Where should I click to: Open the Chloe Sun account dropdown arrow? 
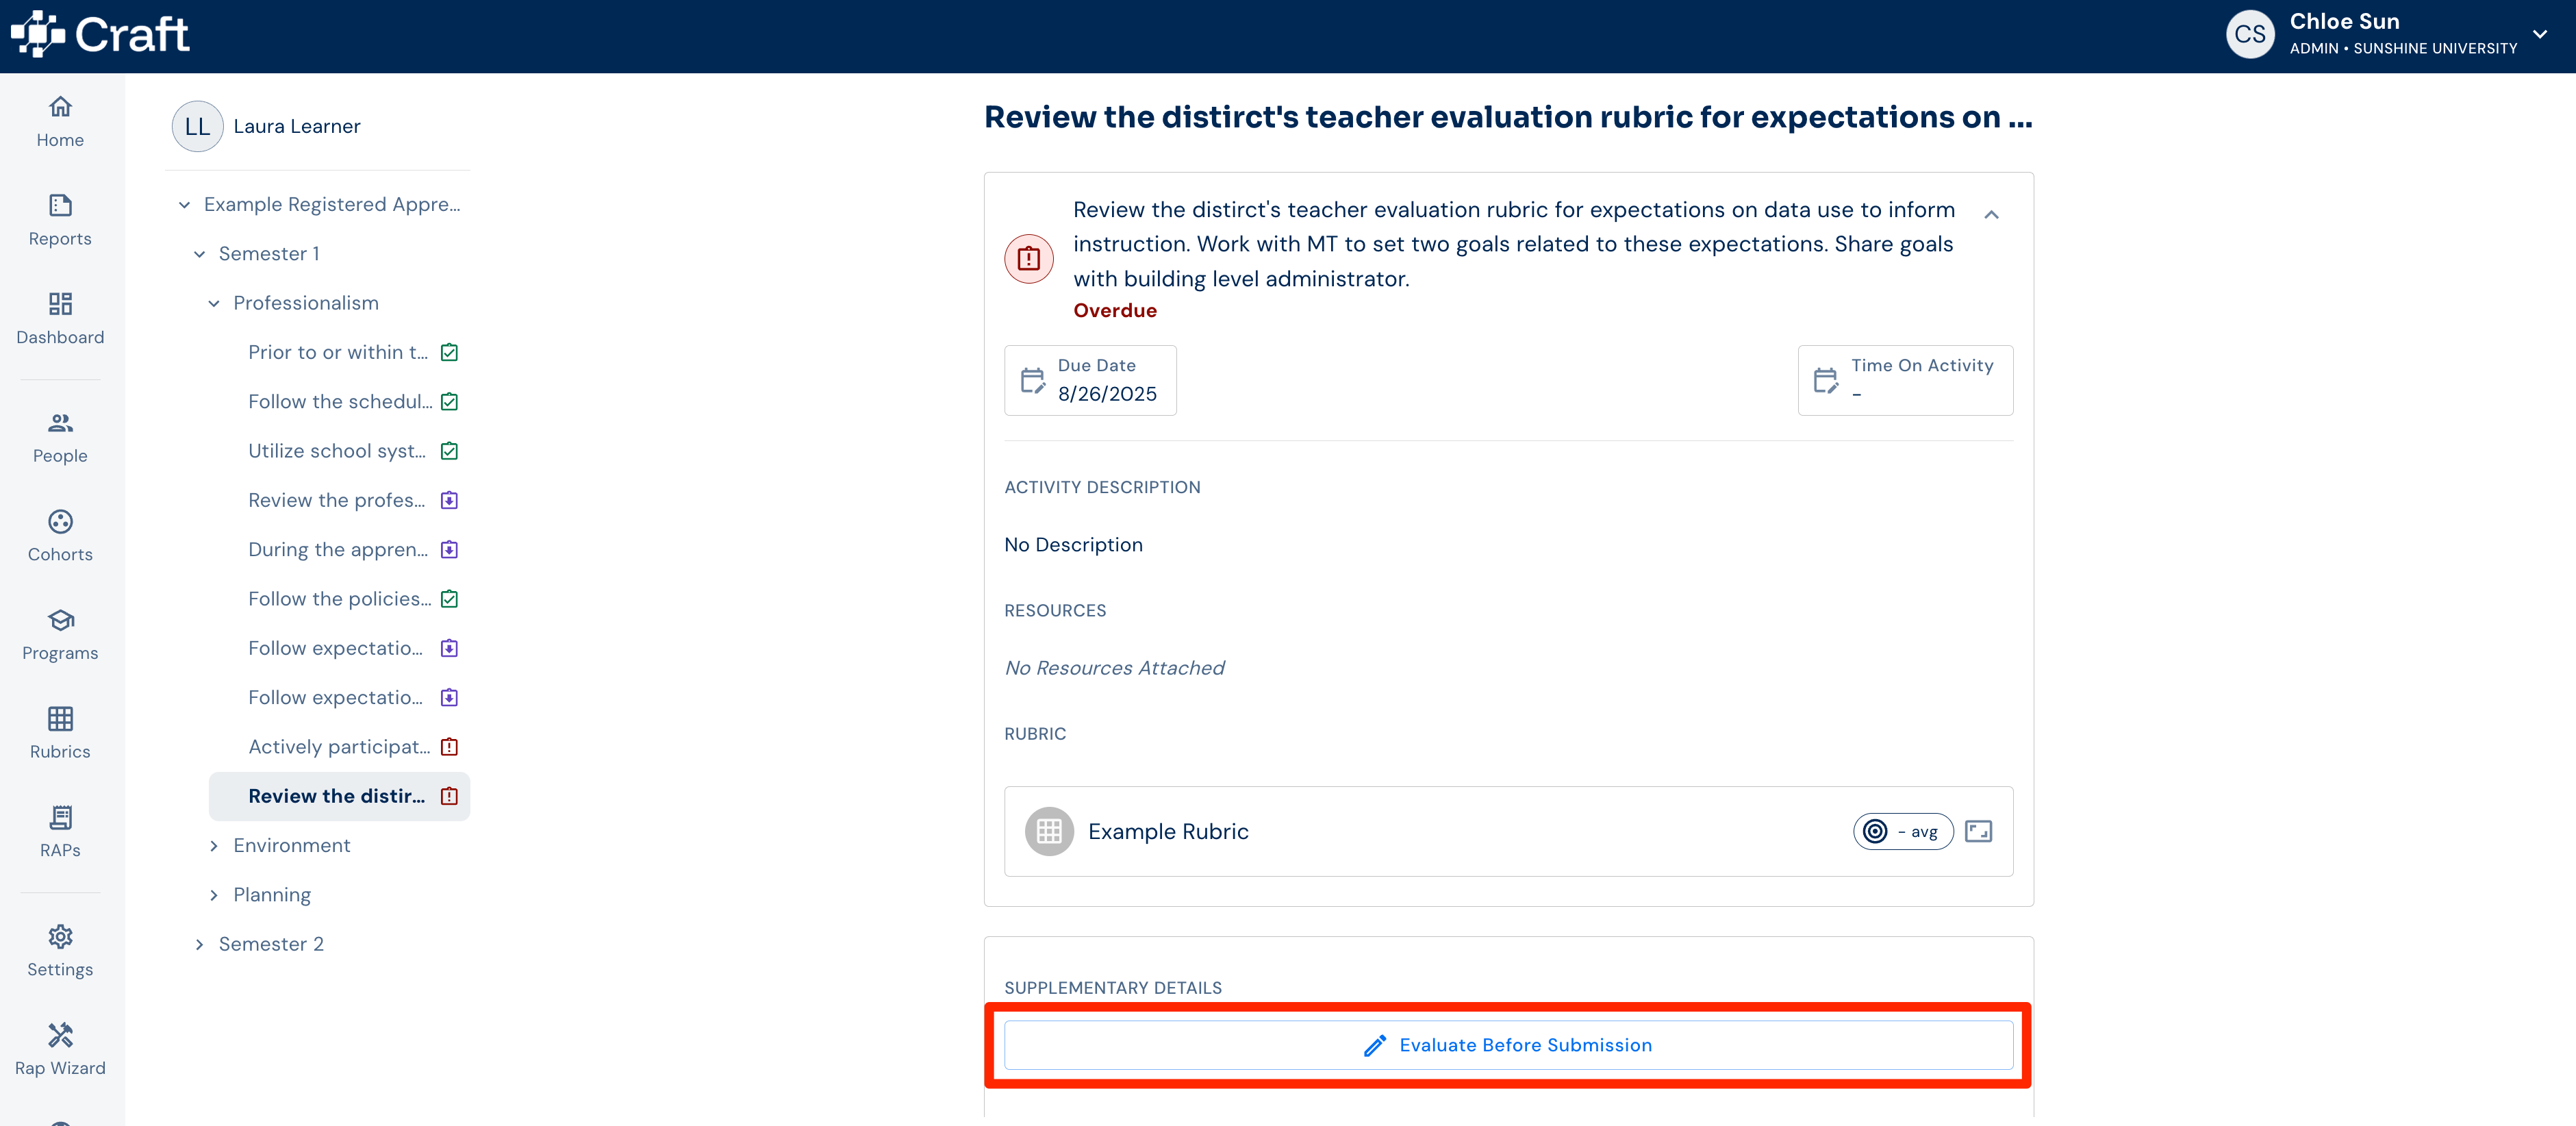pos(2539,35)
